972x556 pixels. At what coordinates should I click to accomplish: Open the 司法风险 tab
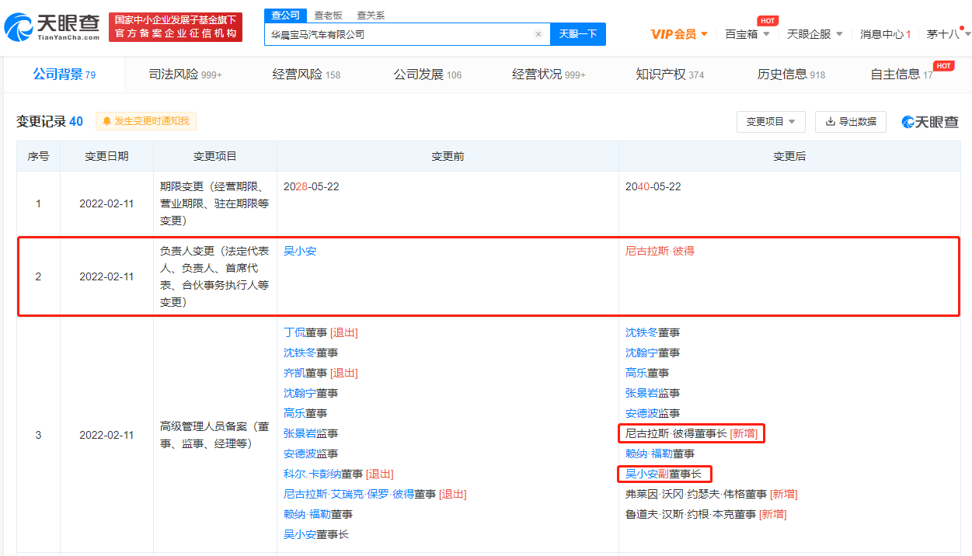tap(185, 75)
